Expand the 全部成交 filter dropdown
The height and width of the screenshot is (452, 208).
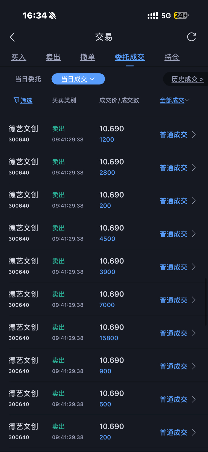click(175, 100)
